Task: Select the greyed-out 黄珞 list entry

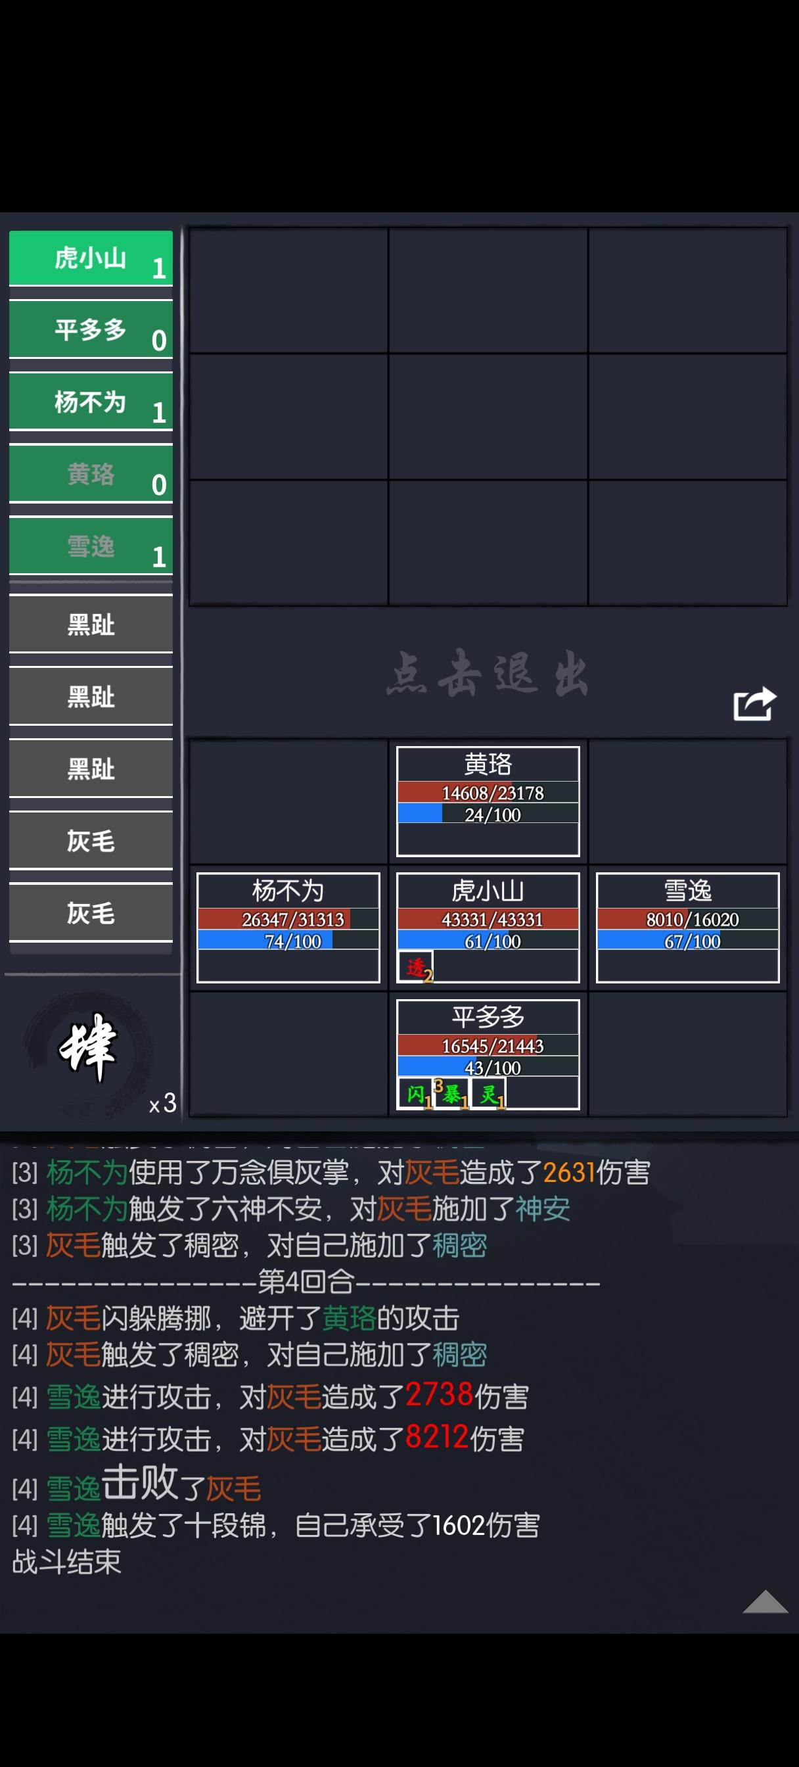Action: 91,474
